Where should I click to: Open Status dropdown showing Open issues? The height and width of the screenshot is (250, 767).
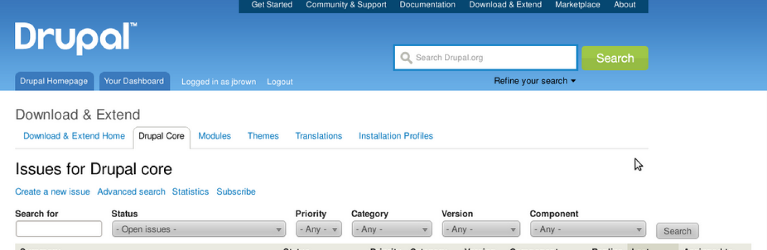199,229
